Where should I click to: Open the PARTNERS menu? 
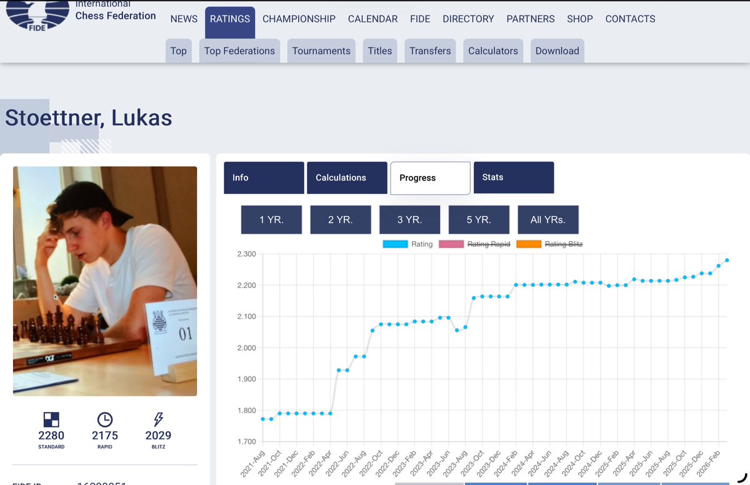[x=531, y=19]
